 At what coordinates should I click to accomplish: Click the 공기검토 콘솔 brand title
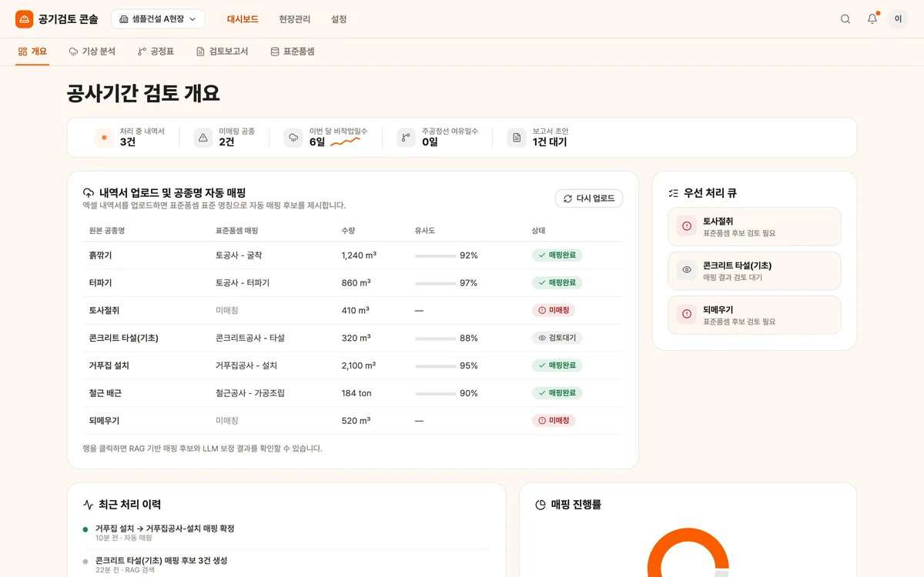(x=69, y=19)
